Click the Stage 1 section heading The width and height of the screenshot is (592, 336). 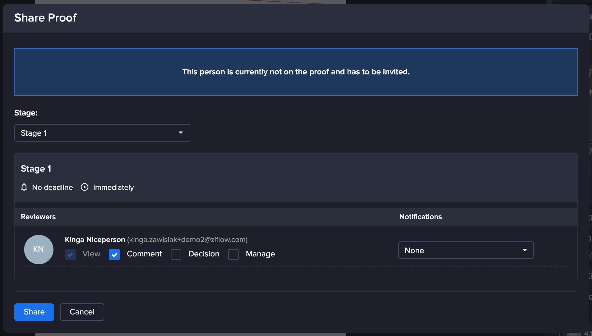pos(36,169)
